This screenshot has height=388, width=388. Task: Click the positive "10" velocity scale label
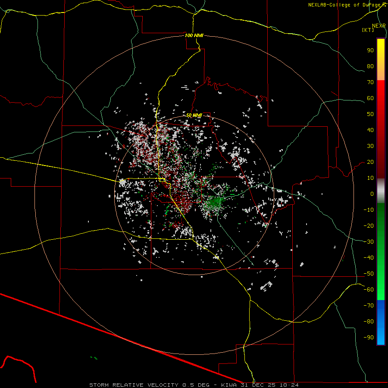tap(370, 178)
